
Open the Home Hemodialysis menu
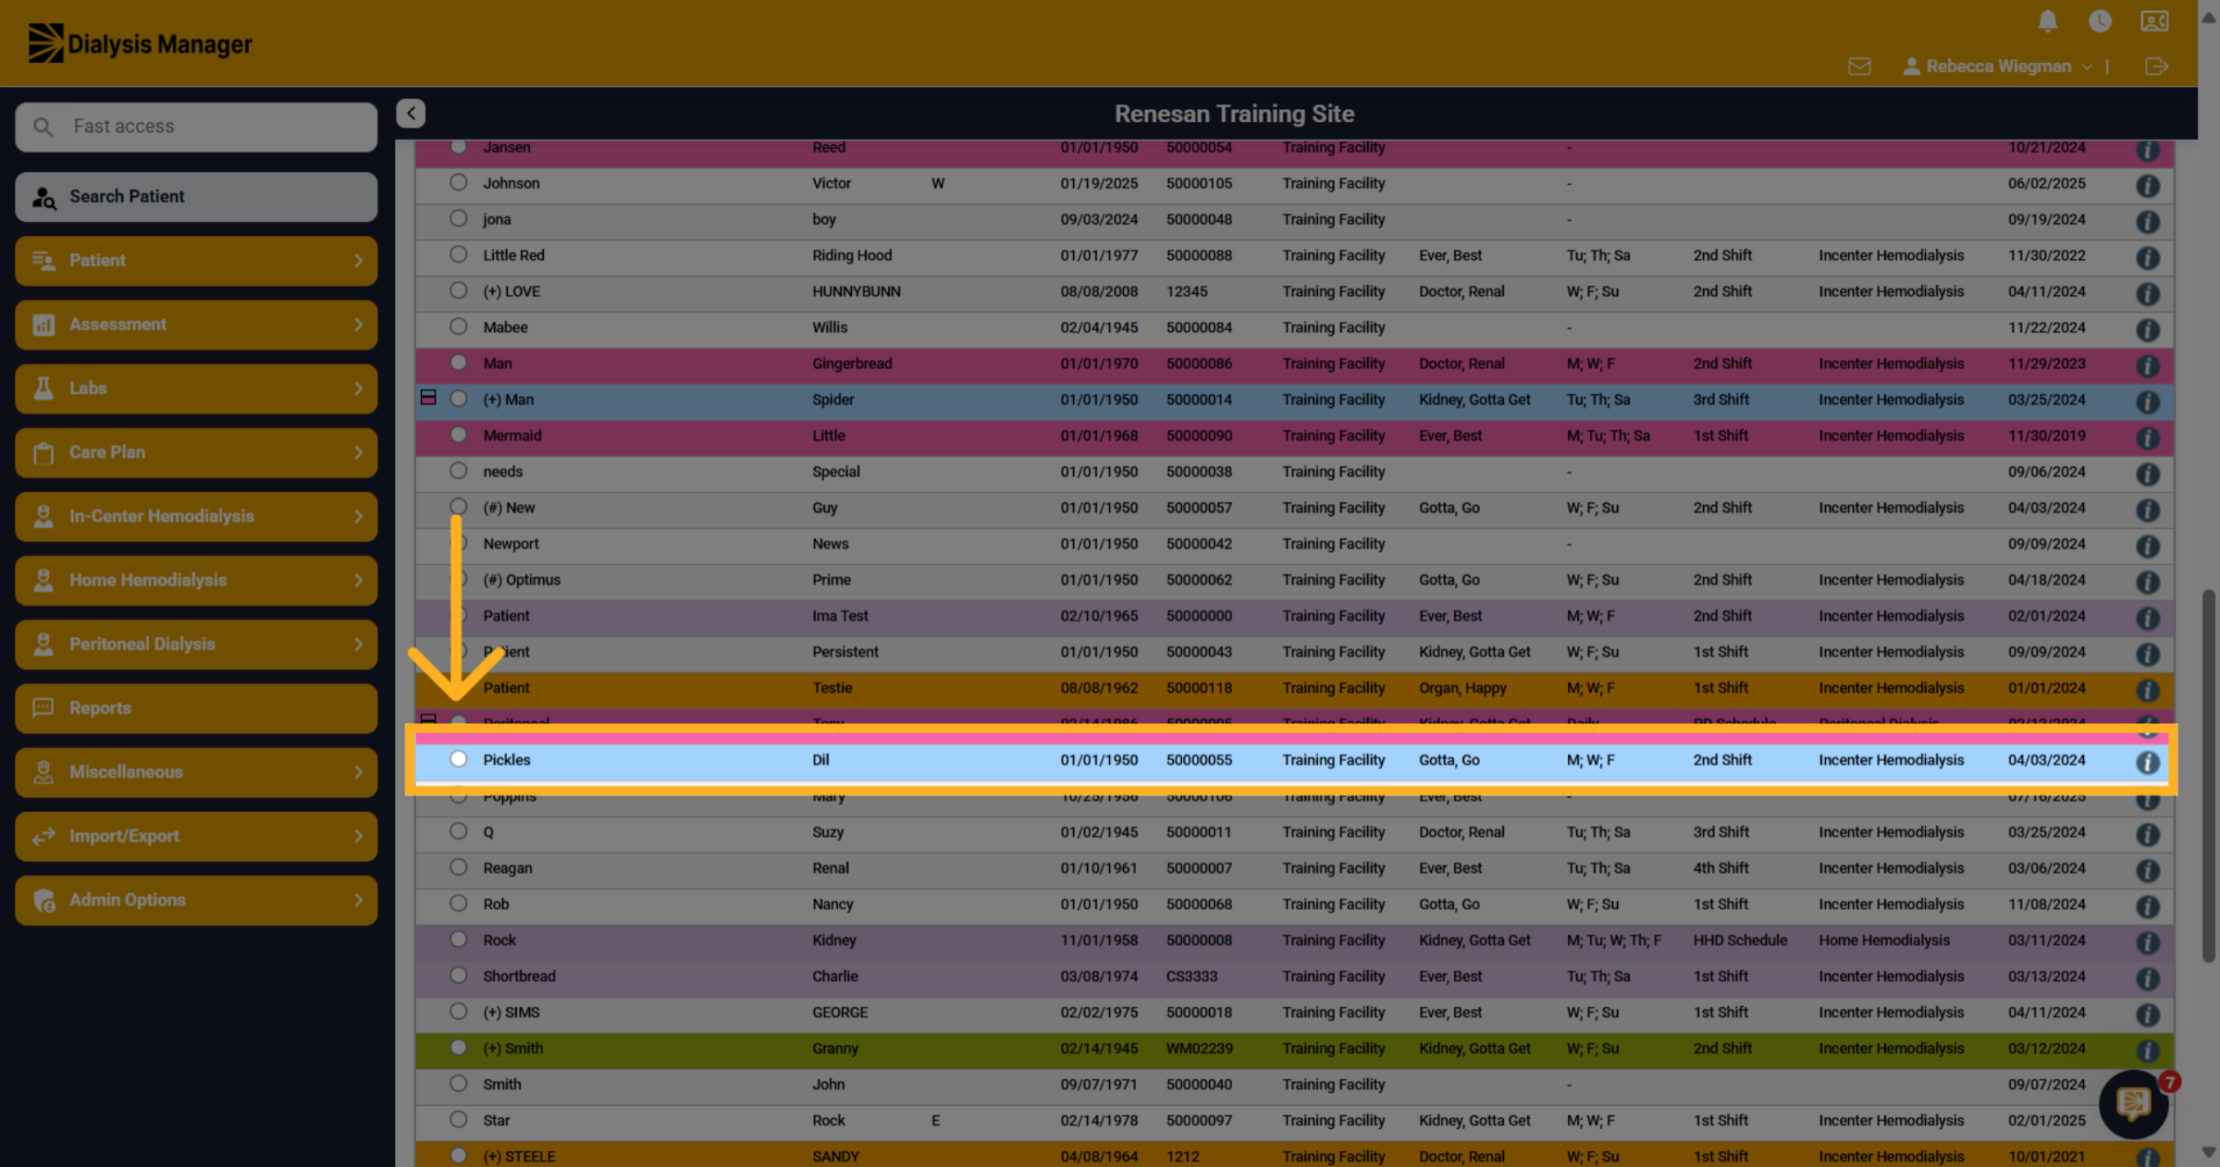[196, 580]
